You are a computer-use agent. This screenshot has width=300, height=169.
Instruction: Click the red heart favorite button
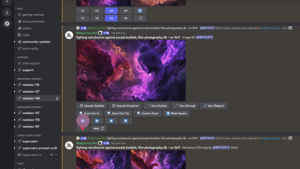point(83,129)
